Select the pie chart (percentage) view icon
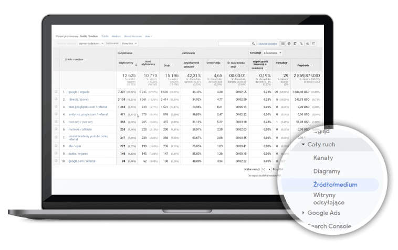 point(288,44)
